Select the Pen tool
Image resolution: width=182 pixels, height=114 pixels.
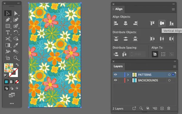8,20
